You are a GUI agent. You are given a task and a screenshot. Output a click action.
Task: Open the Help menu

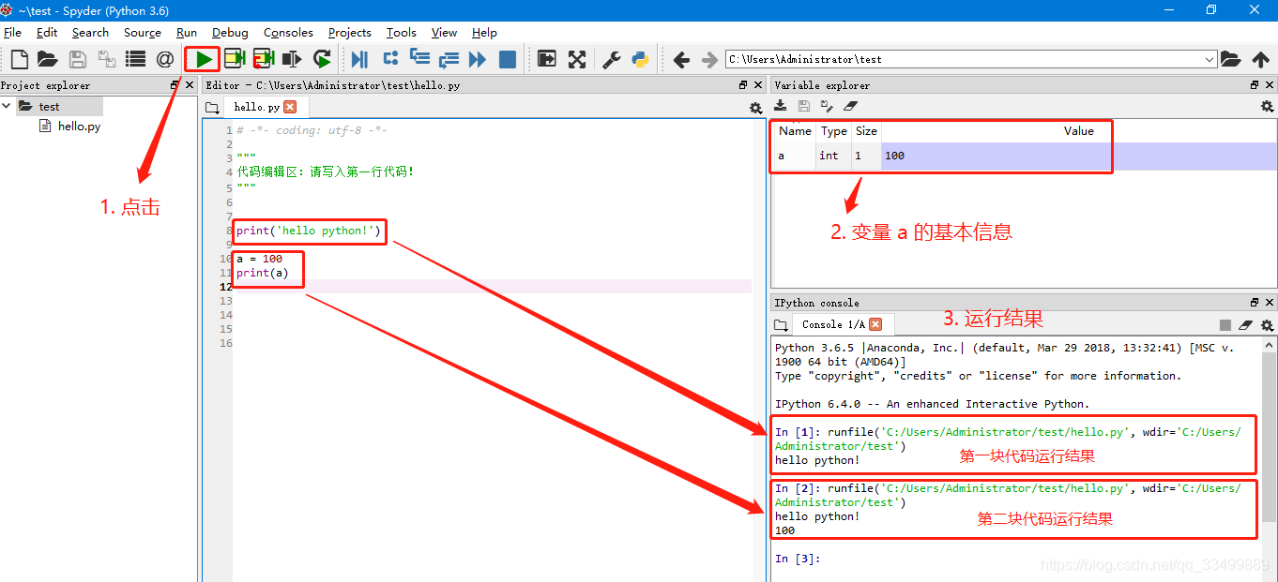[x=484, y=33]
